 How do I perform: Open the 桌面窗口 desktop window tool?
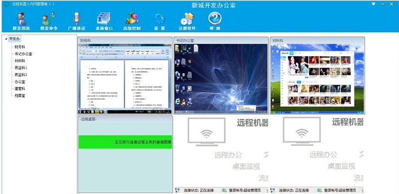point(104,21)
